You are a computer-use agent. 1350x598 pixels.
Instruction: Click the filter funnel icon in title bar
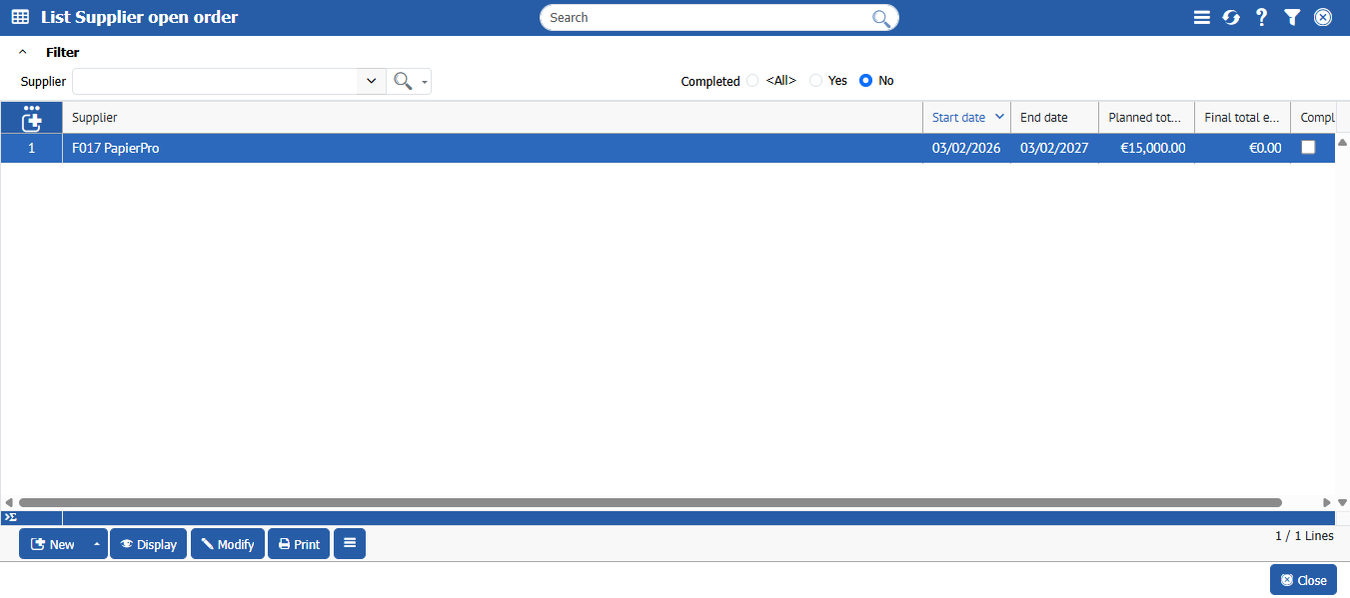[1292, 17]
